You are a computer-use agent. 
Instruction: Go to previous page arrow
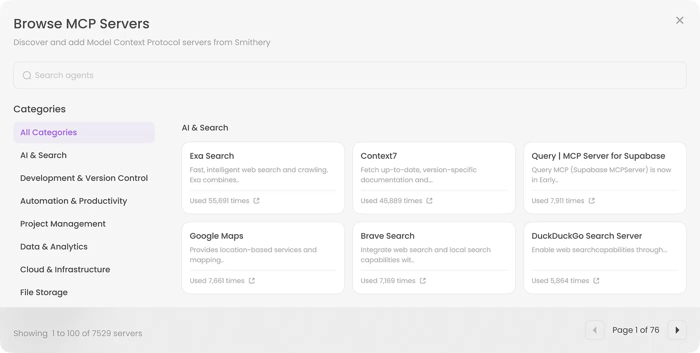point(595,330)
